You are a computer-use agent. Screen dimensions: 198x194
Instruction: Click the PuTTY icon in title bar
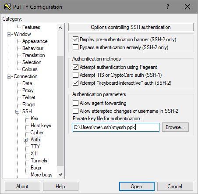click(x=7, y=7)
